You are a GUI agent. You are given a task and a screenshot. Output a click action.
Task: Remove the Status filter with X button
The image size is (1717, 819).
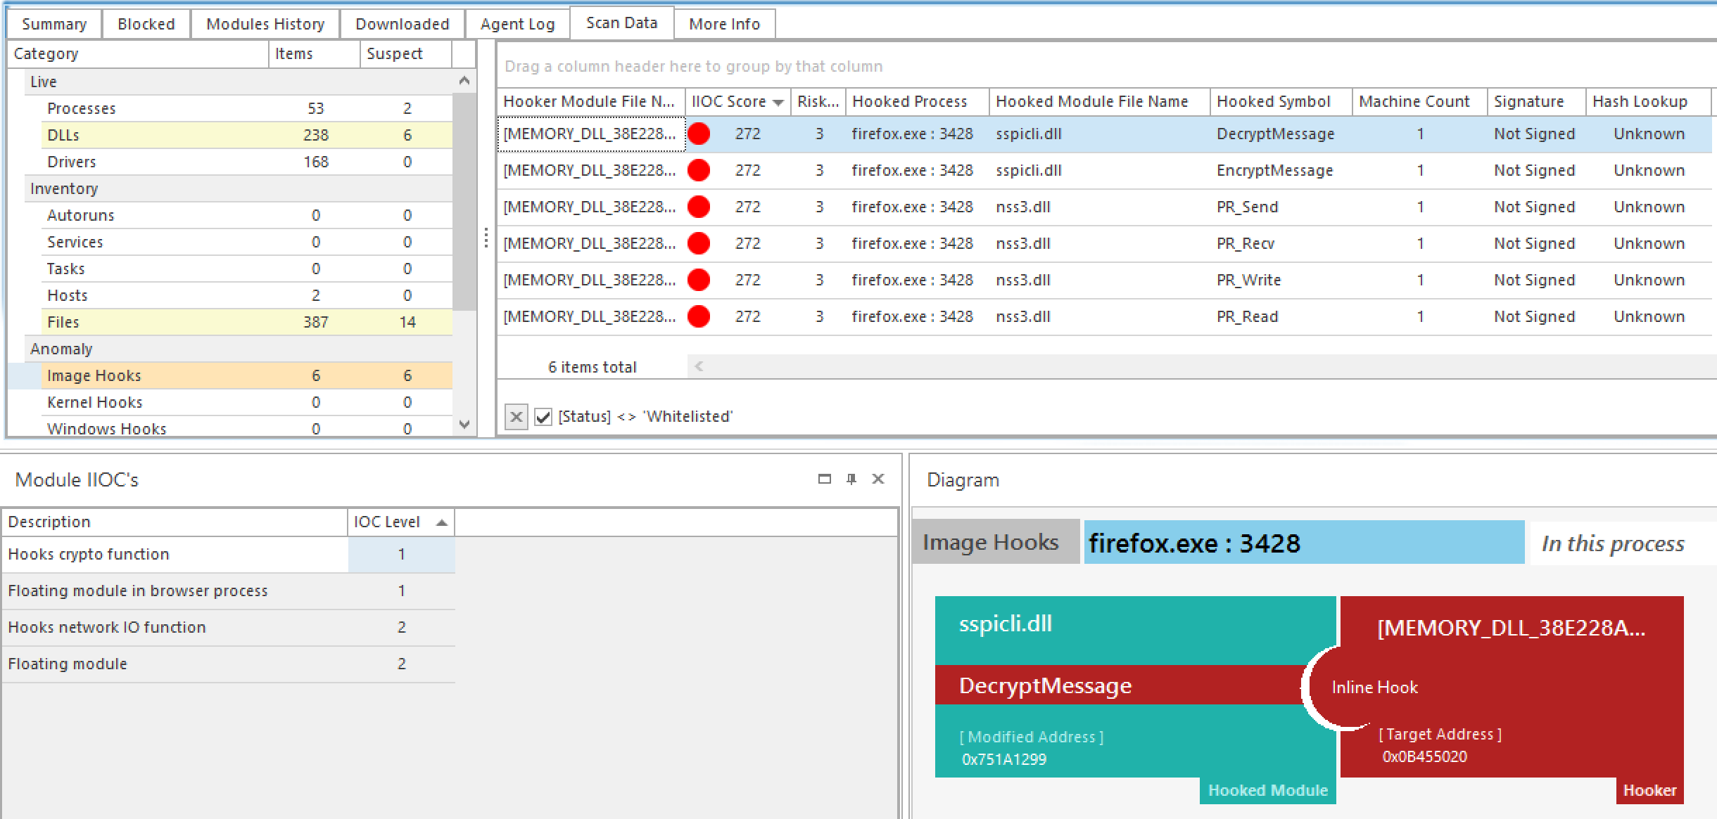[x=516, y=417]
